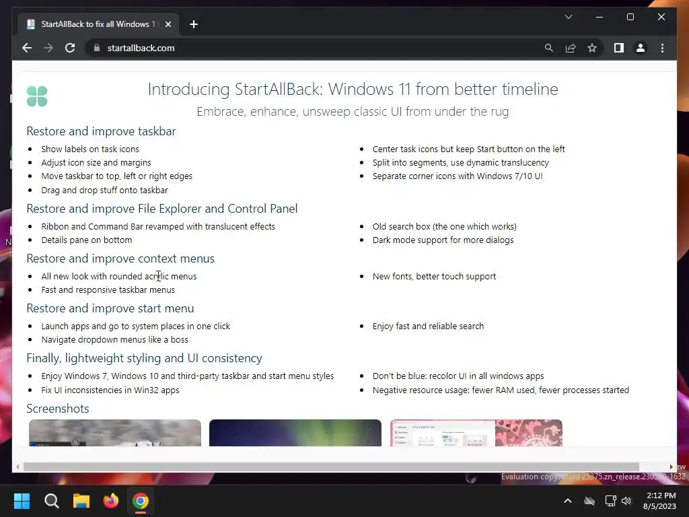Go back with the browser back arrow
Image resolution: width=689 pixels, height=517 pixels.
(27, 48)
